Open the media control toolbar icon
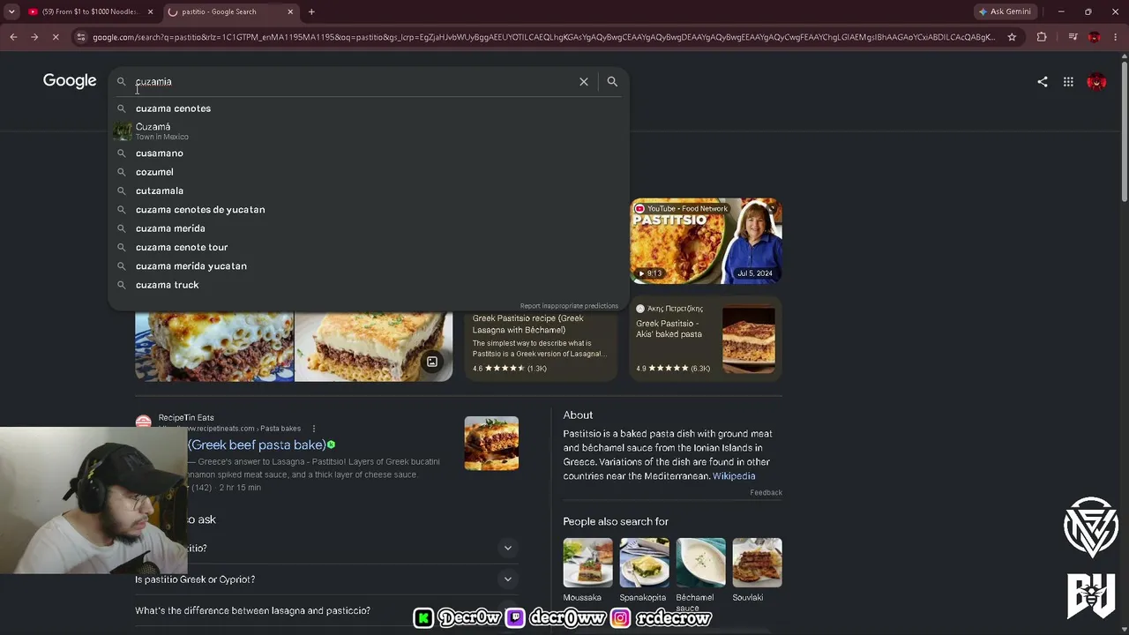The width and height of the screenshot is (1129, 635). coord(1073,37)
